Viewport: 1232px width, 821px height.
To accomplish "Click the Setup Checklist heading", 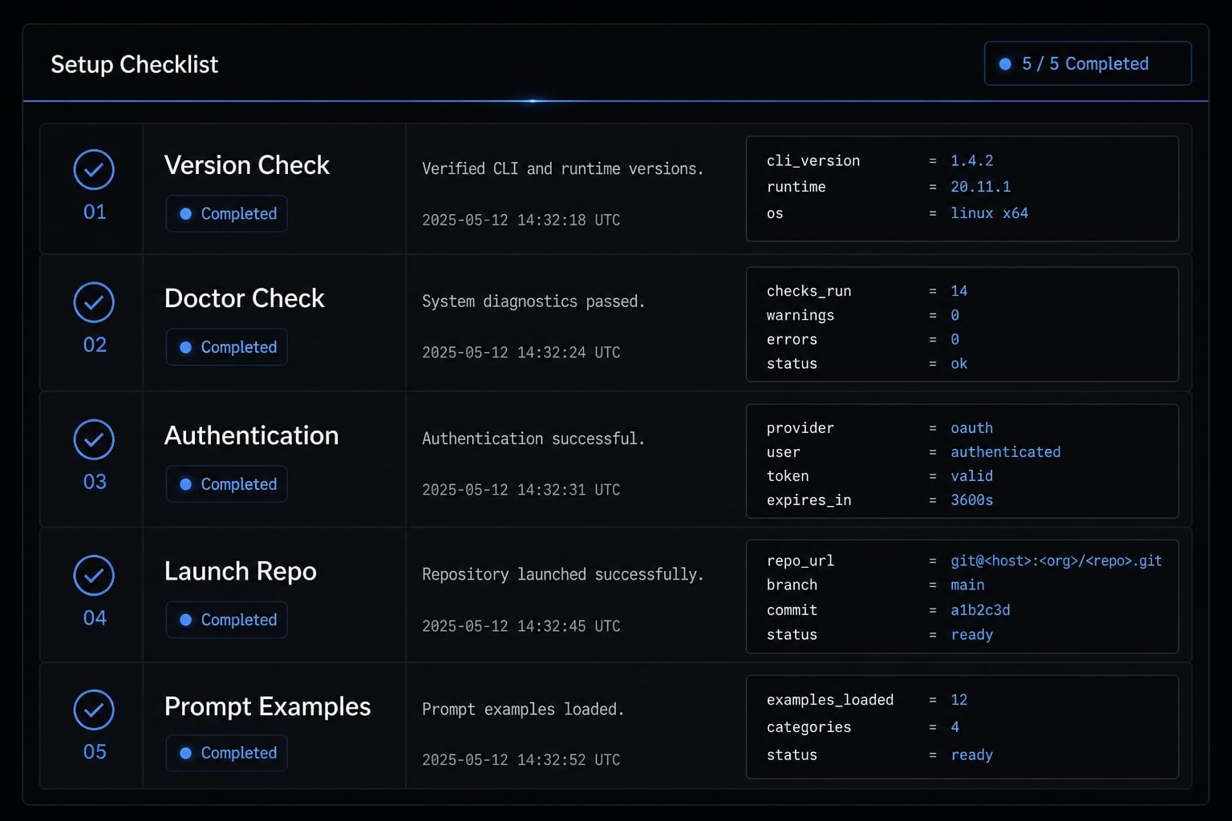I will [x=134, y=64].
